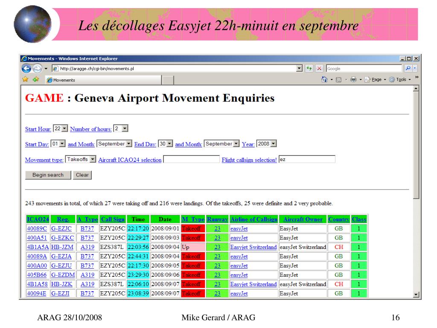This screenshot has height=328, width=437.
Task: Open the Start Day dropdown showing 01
Action: (x=58, y=143)
